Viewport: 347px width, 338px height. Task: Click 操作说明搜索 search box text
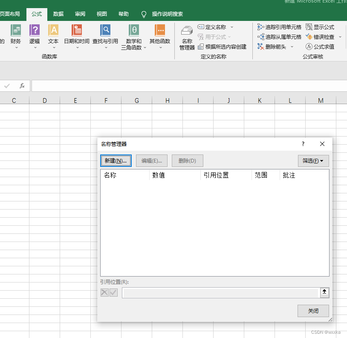click(x=167, y=14)
